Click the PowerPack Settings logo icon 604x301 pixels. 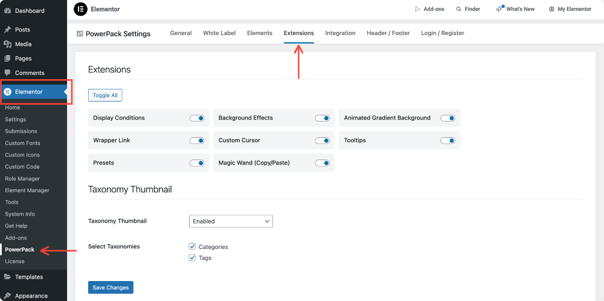pos(80,33)
